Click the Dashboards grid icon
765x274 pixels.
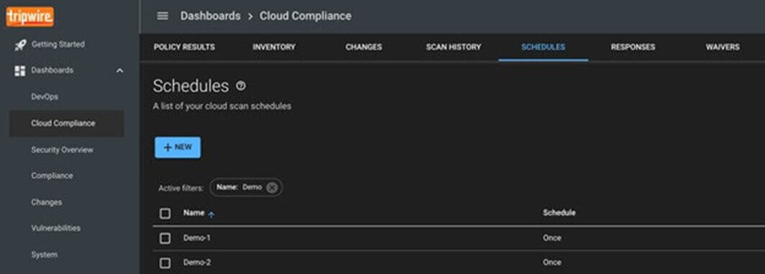tap(20, 70)
